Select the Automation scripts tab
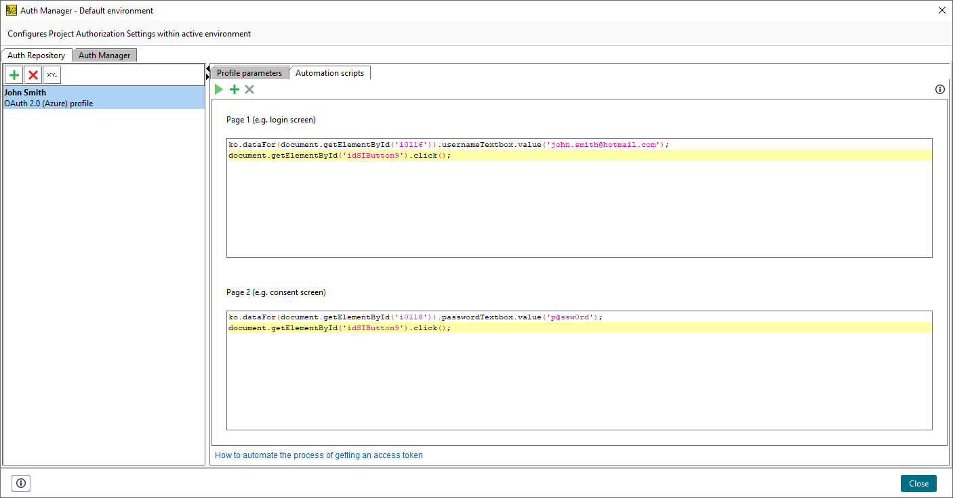 pyautogui.click(x=330, y=72)
